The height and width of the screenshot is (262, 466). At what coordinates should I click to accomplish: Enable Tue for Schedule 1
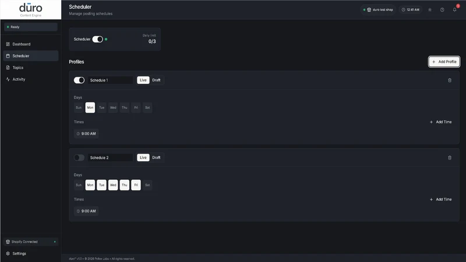coord(101,108)
